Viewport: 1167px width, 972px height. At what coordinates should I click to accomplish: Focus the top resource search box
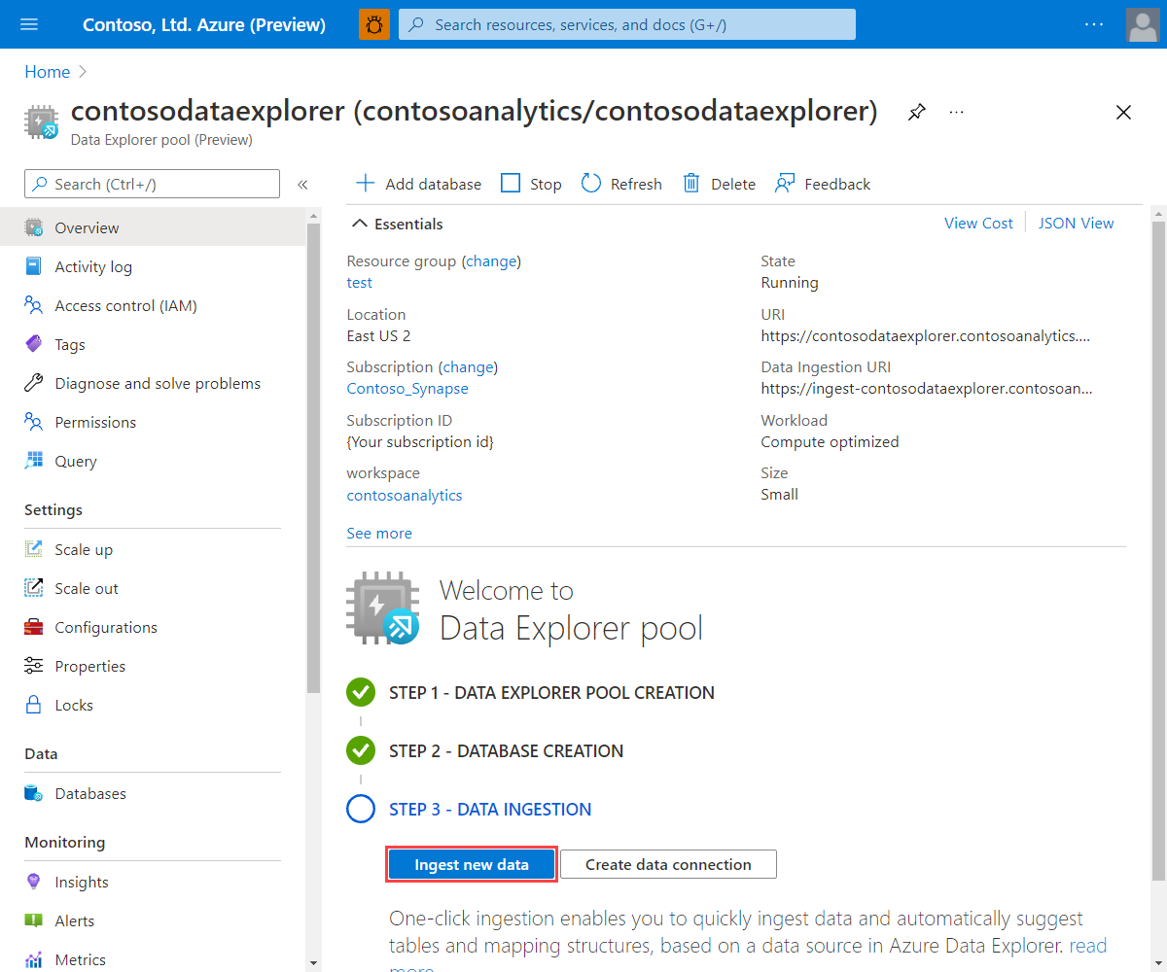point(627,24)
